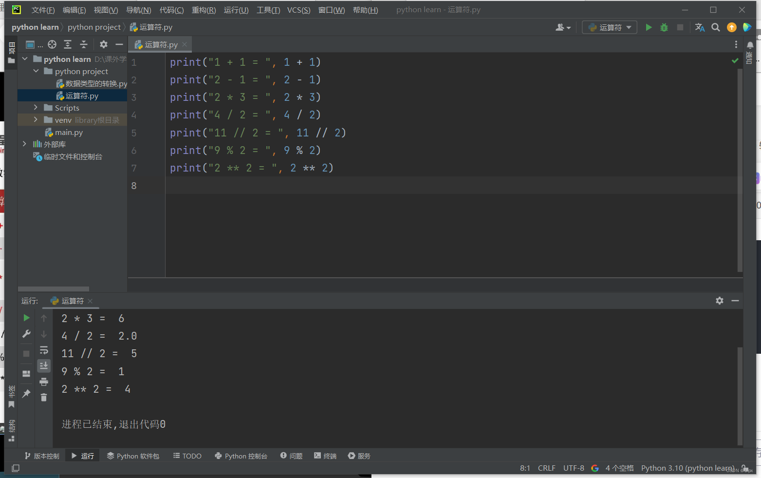Run the 运算符 configuration with green arrow

tap(649, 27)
